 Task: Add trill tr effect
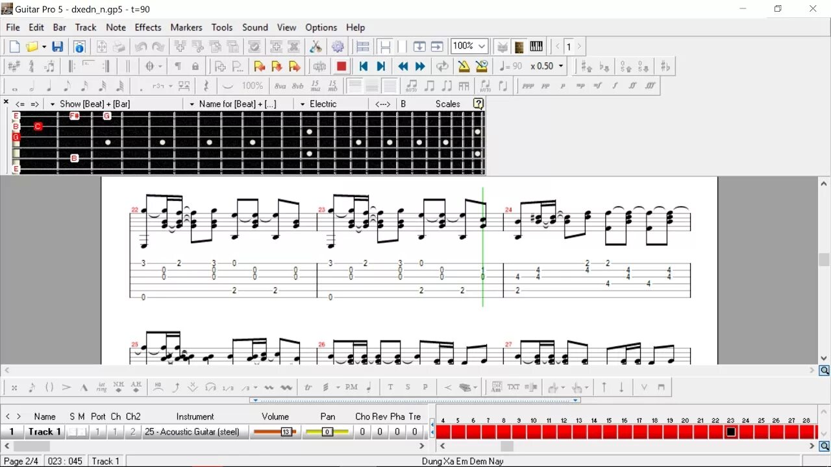click(308, 387)
